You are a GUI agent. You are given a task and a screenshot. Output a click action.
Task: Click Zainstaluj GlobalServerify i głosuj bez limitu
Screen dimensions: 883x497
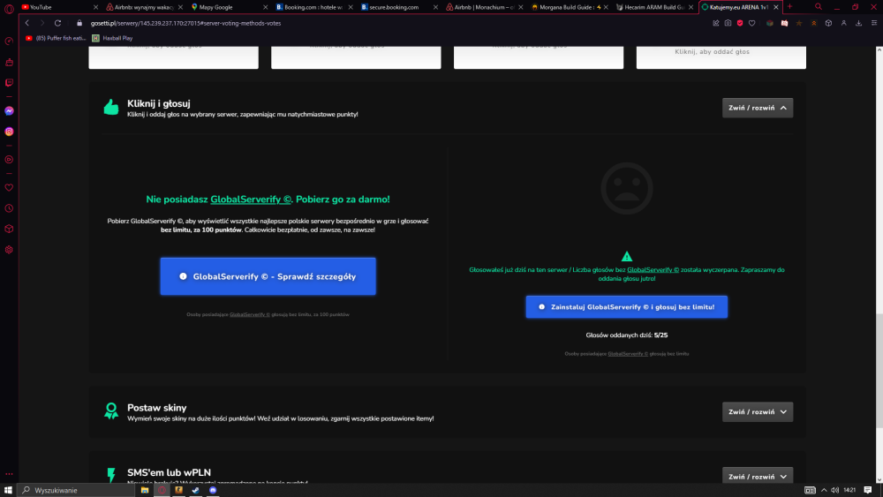626,306
